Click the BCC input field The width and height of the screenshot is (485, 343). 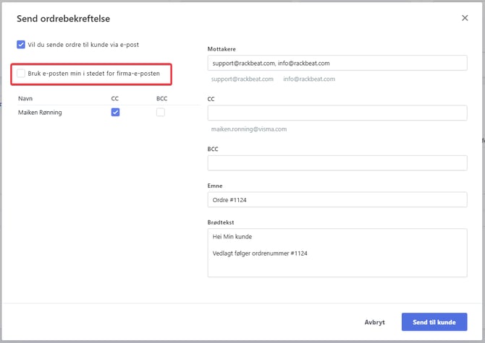pos(337,162)
